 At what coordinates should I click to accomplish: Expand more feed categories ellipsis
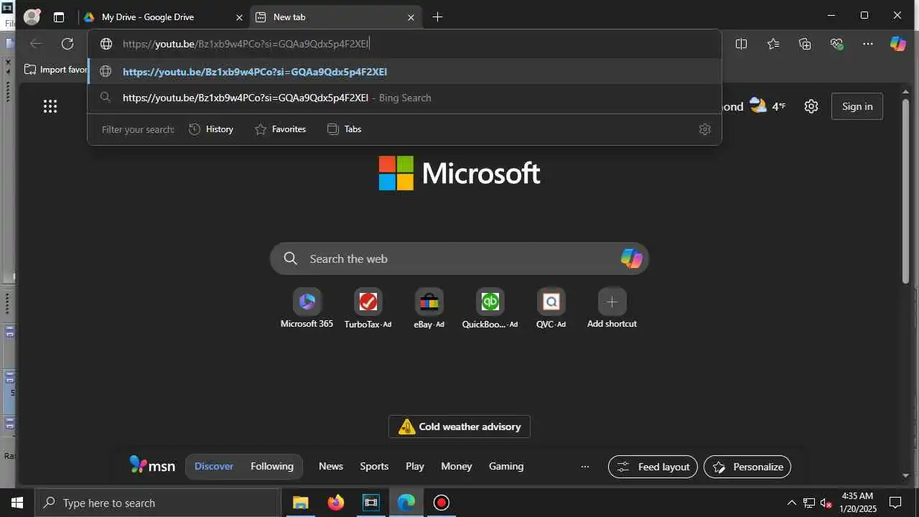click(585, 466)
